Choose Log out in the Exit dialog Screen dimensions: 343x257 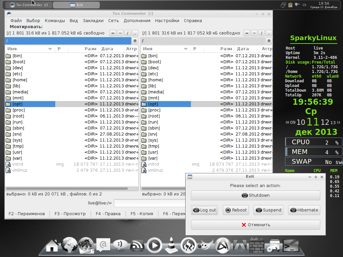point(205,210)
